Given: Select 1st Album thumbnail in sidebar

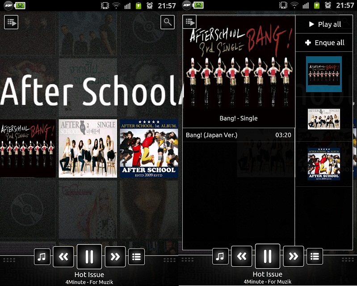Looking at the screenshot, I should 324,164.
